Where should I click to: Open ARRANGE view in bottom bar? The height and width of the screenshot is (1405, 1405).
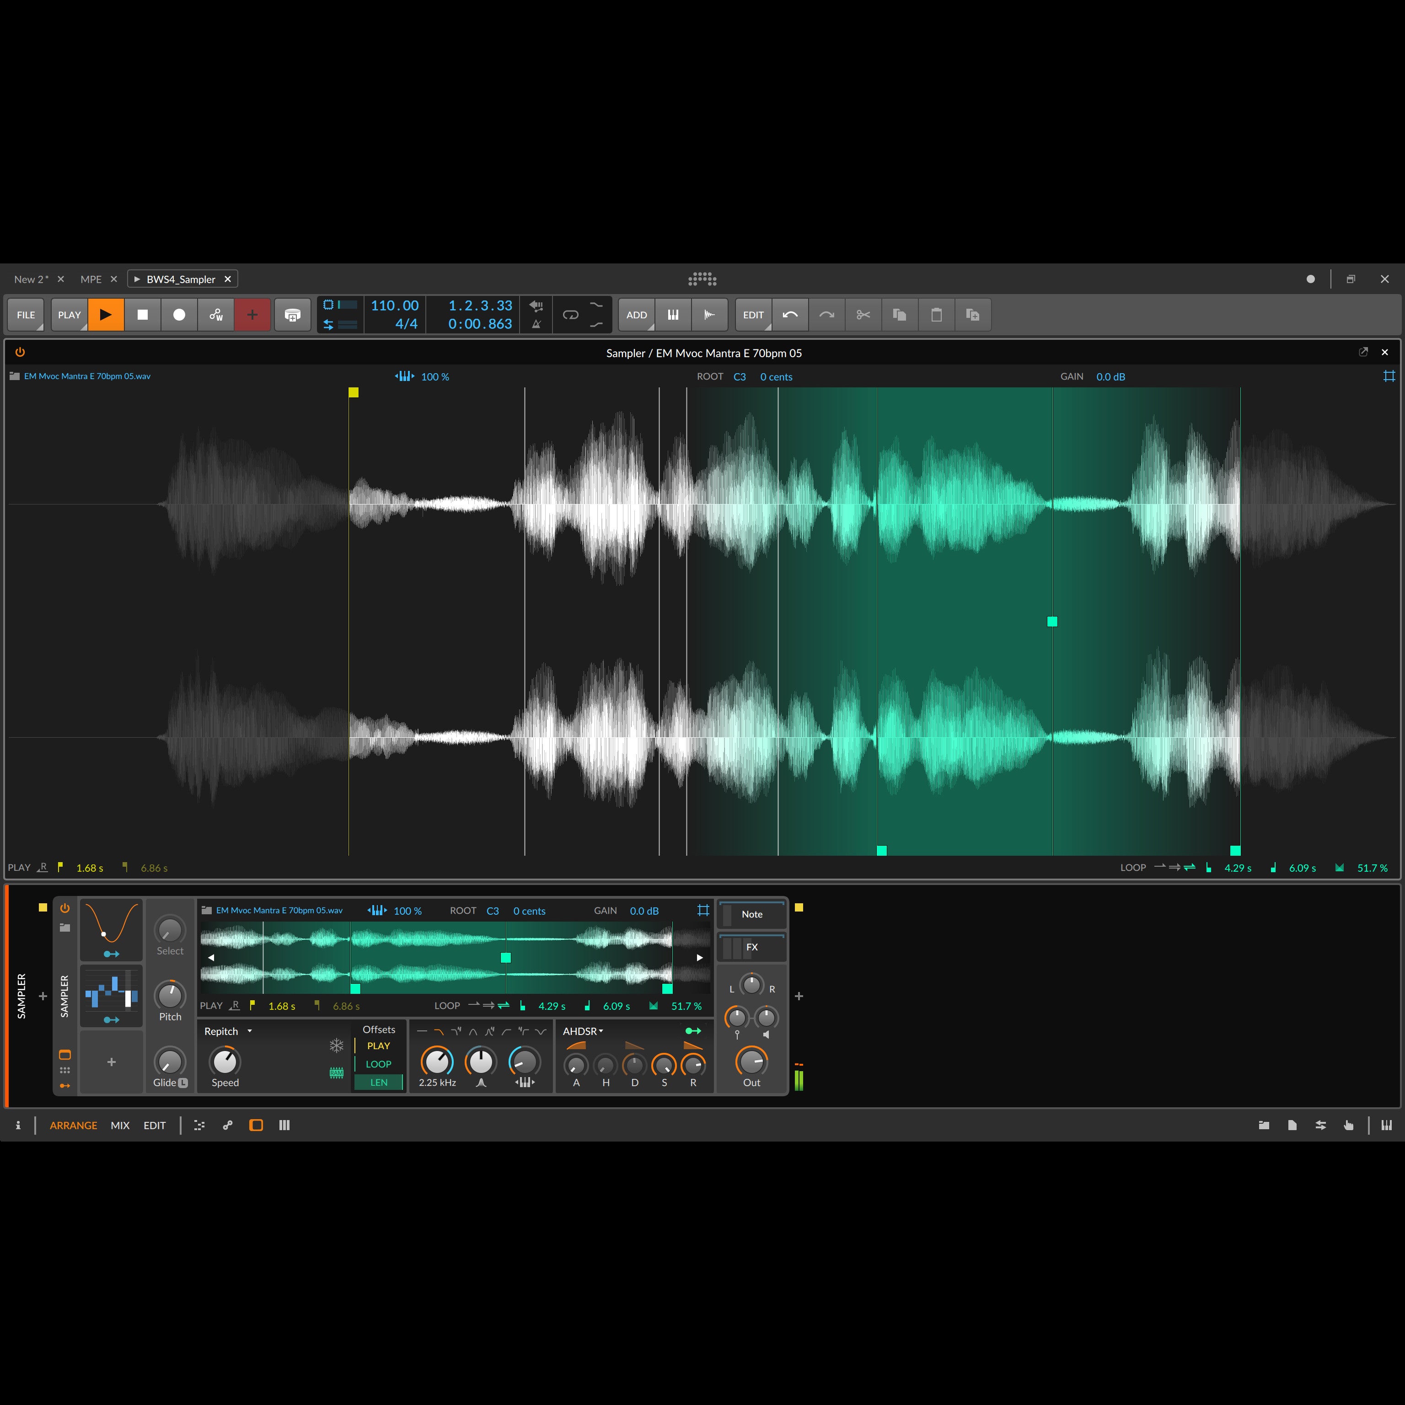(x=74, y=1125)
